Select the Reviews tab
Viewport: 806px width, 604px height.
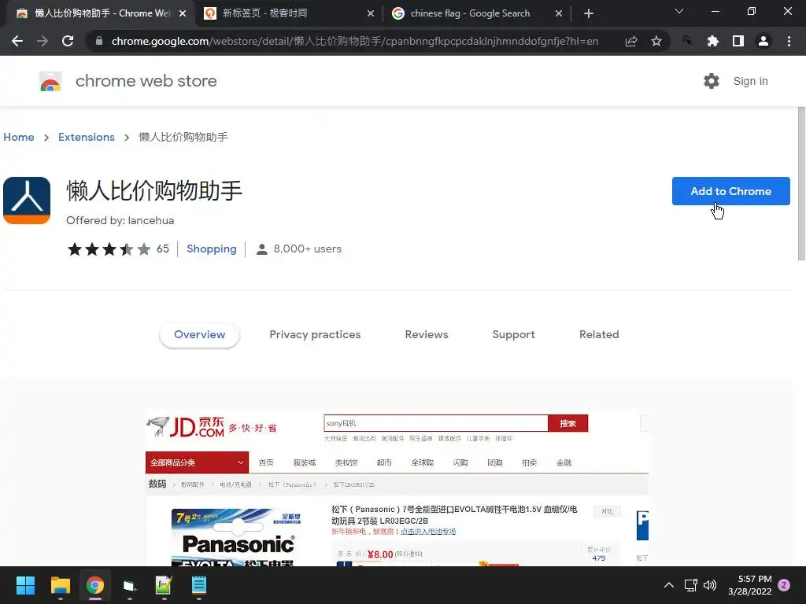427,334
